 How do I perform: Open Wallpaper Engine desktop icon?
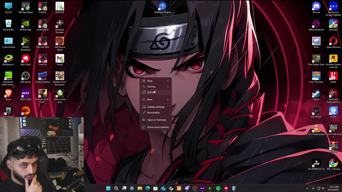click(162, 8)
